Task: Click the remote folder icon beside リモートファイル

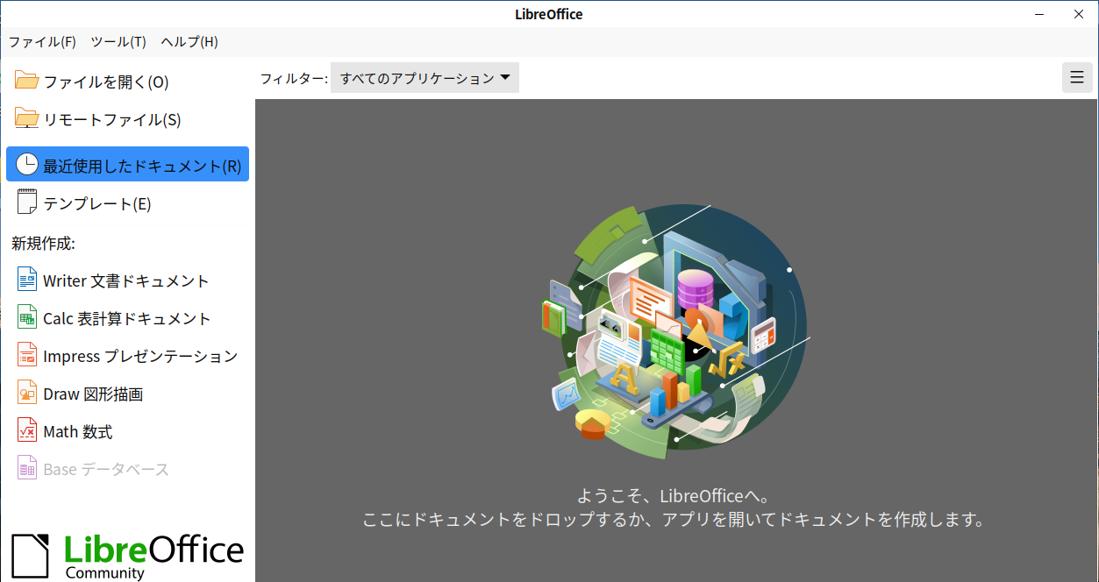Action: point(27,118)
